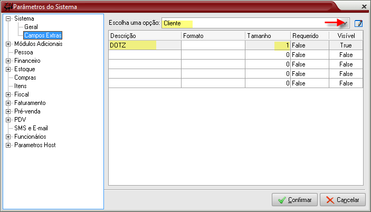Expand the Funcionários tree node
The height and width of the screenshot is (212, 371).
[8, 137]
